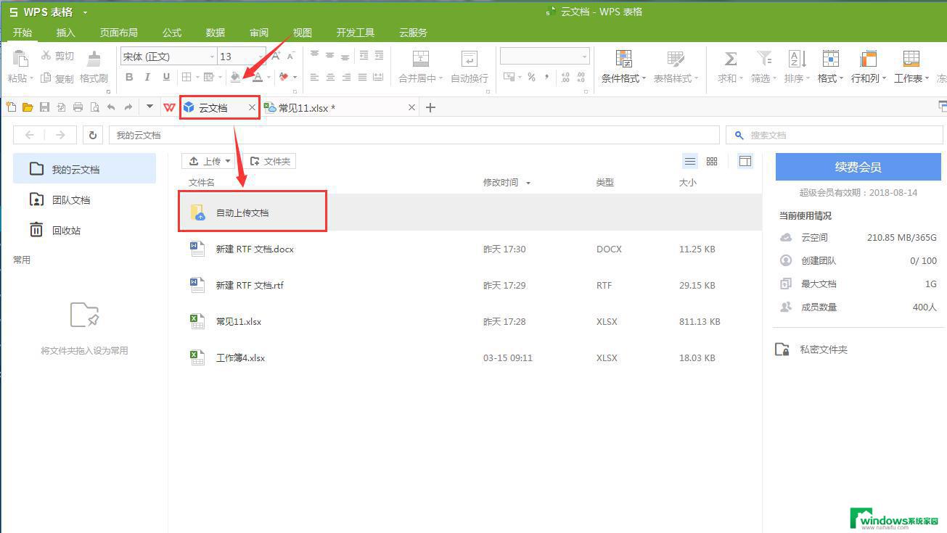This screenshot has height=533, width=947.
Task: Click the plus to add new tab
Action: (x=430, y=107)
